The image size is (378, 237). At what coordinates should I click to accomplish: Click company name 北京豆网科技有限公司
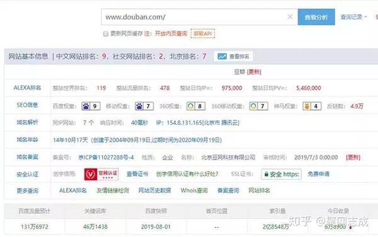tap(228, 158)
